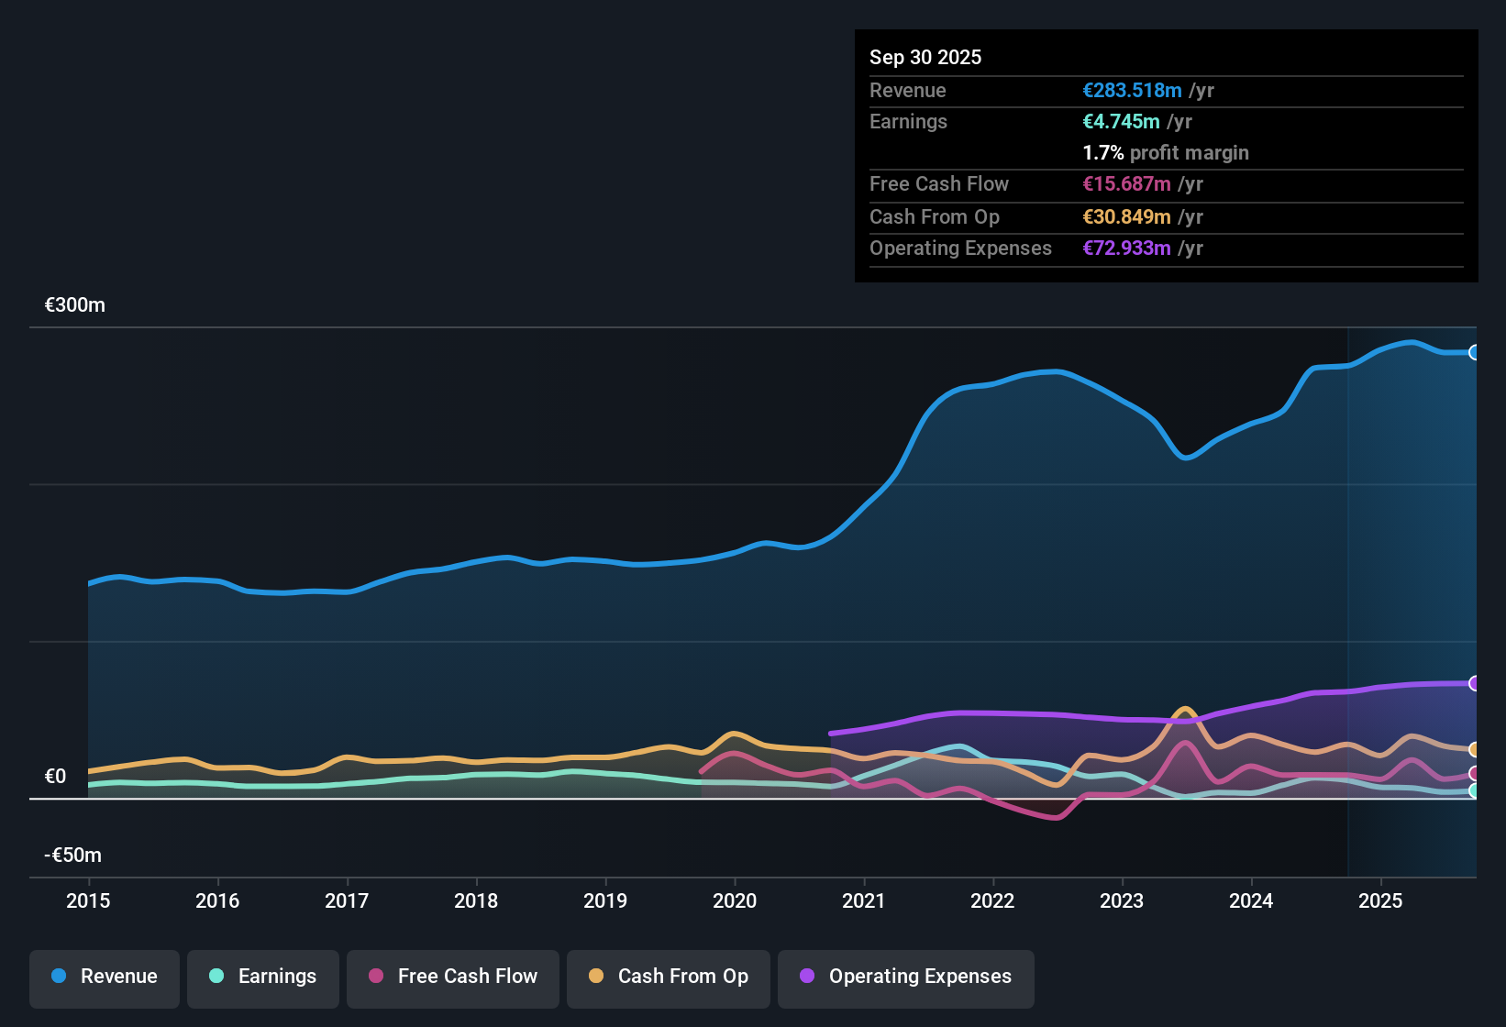Click the Cash From Op legend button
This screenshot has height=1027, width=1506.
point(668,977)
